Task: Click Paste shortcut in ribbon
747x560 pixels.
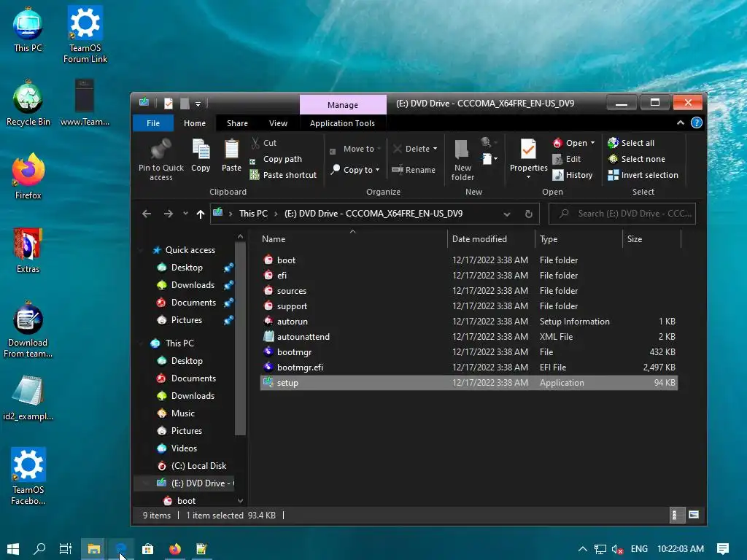Action: 283,175
